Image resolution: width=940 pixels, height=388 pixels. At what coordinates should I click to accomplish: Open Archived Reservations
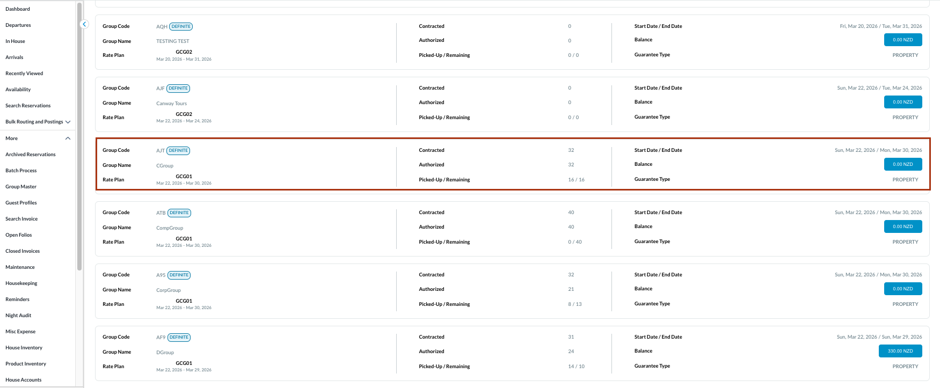(31, 155)
